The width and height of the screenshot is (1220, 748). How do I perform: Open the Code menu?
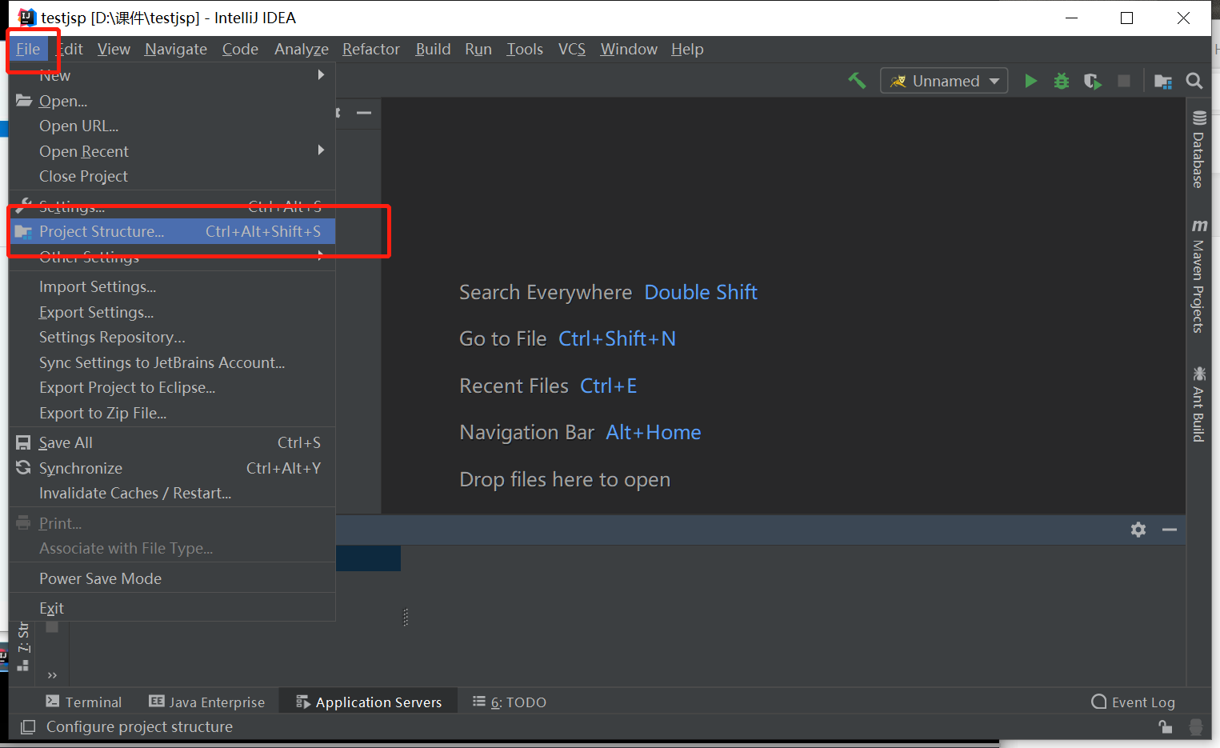tap(240, 49)
